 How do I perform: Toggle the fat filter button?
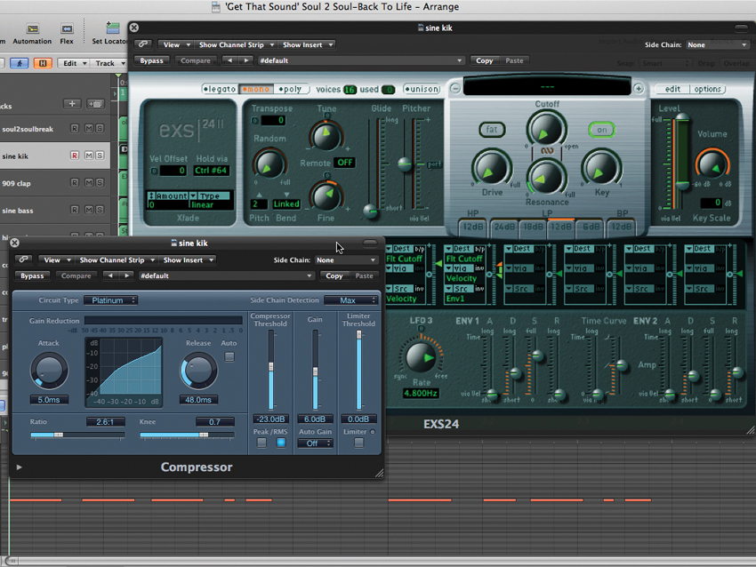click(492, 130)
